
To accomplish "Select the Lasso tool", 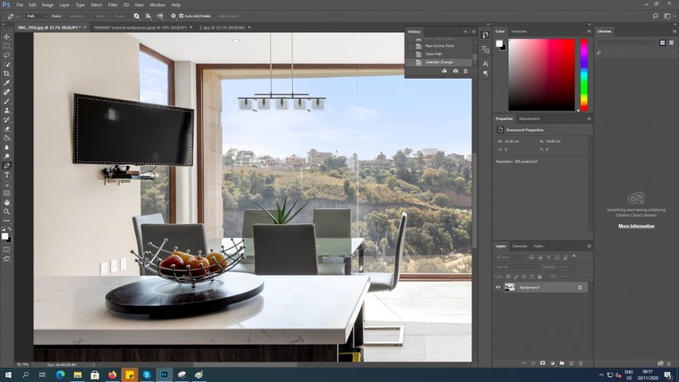I will click(7, 55).
